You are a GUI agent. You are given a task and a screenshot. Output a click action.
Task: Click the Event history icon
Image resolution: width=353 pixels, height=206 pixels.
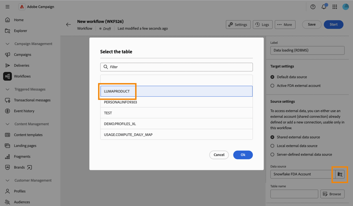tap(8, 111)
